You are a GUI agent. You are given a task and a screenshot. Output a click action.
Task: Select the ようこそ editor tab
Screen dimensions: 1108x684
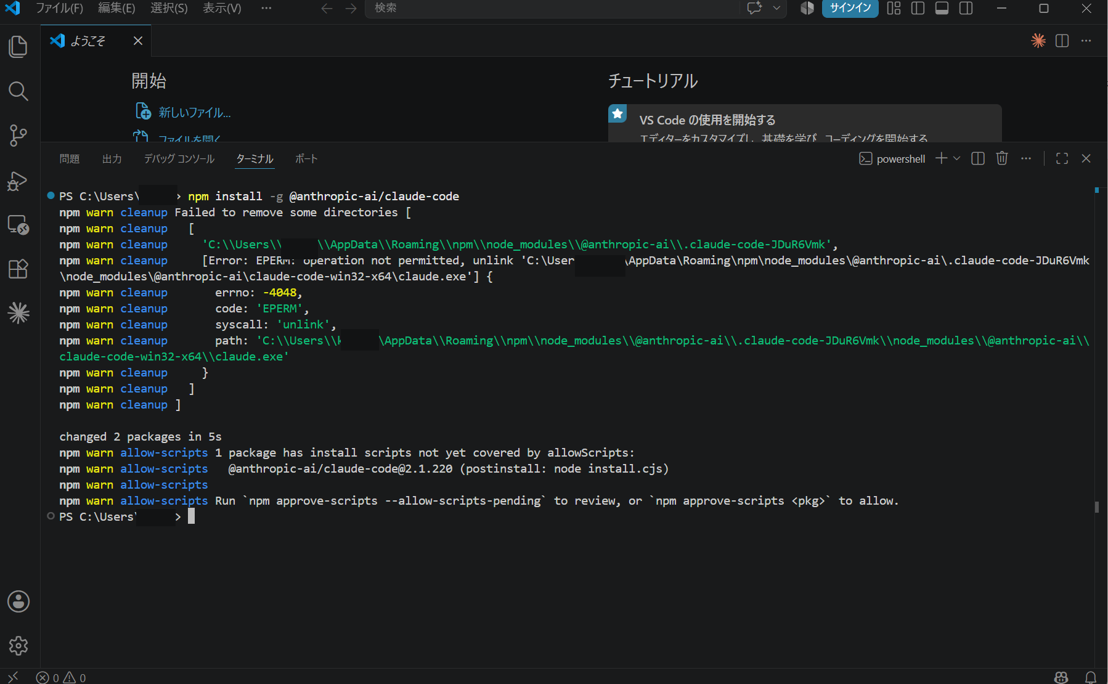(x=96, y=41)
